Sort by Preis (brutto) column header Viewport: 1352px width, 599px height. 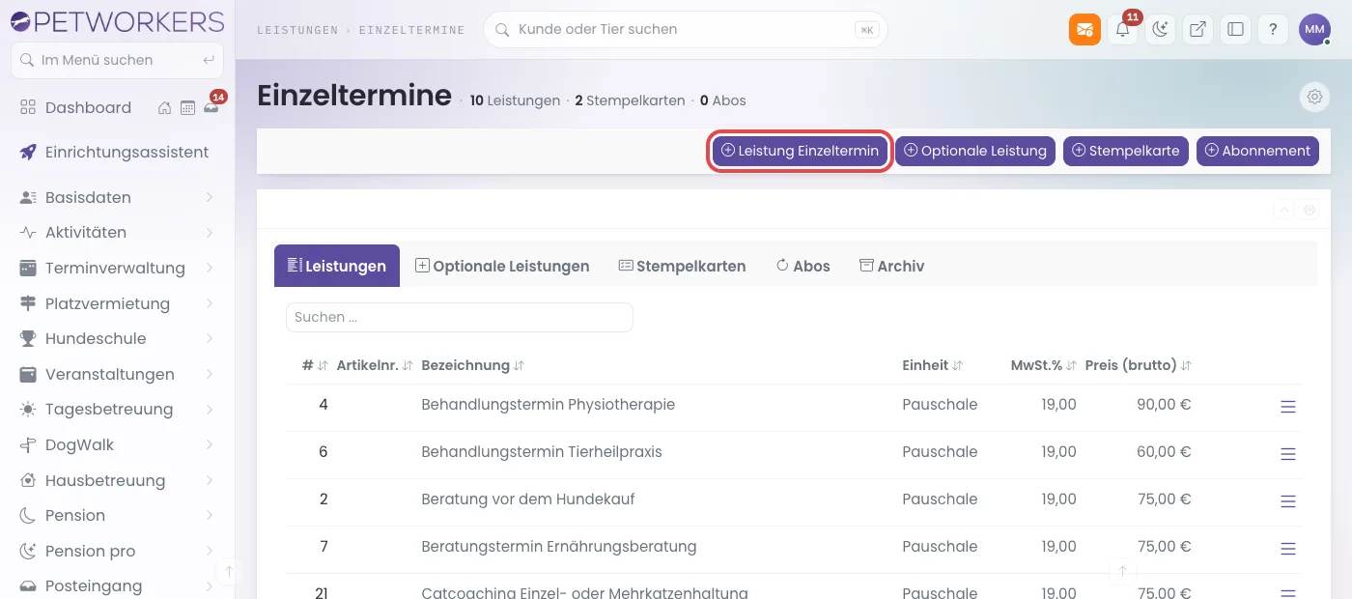pos(1139,365)
